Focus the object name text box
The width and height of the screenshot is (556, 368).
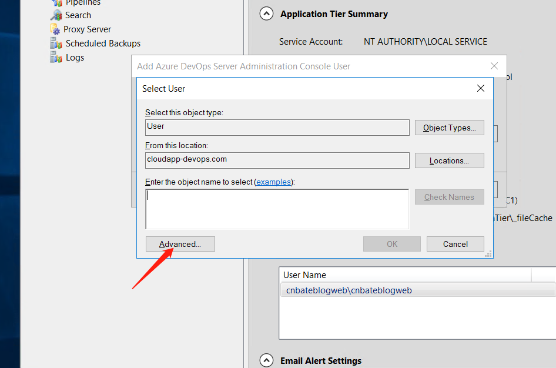point(277,209)
